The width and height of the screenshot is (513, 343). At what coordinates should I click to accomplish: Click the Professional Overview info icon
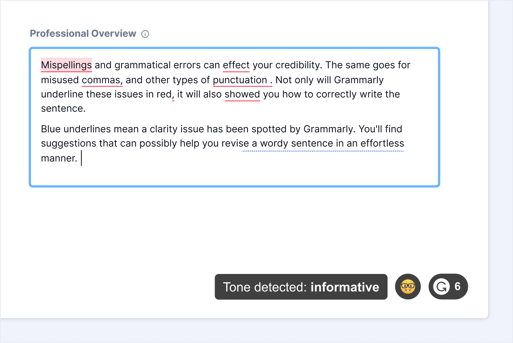click(x=145, y=34)
